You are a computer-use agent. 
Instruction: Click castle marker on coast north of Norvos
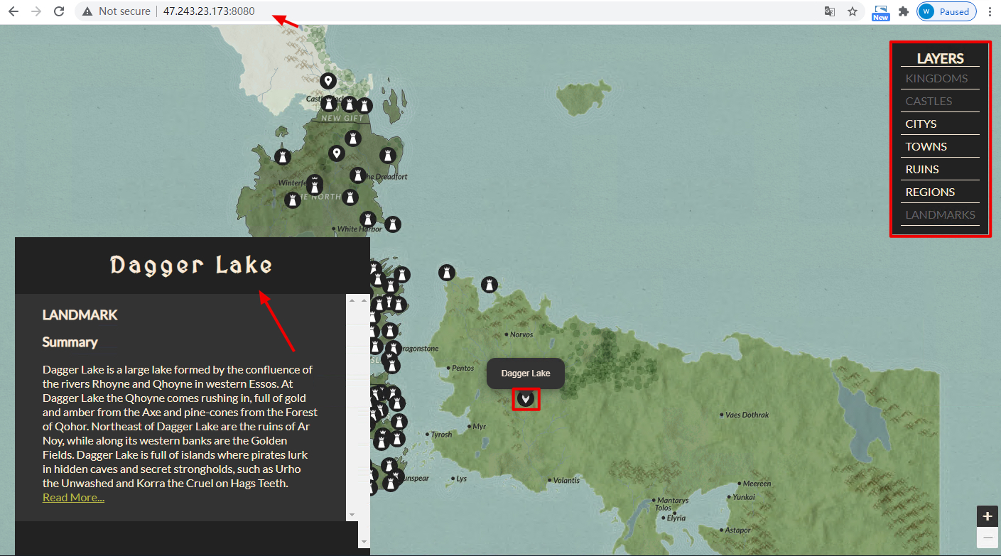tap(489, 285)
